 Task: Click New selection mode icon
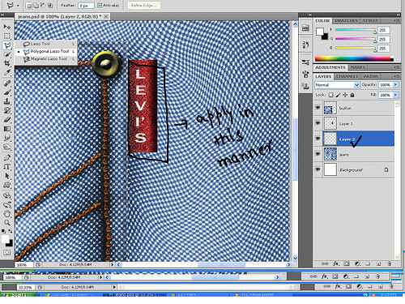[29, 5]
